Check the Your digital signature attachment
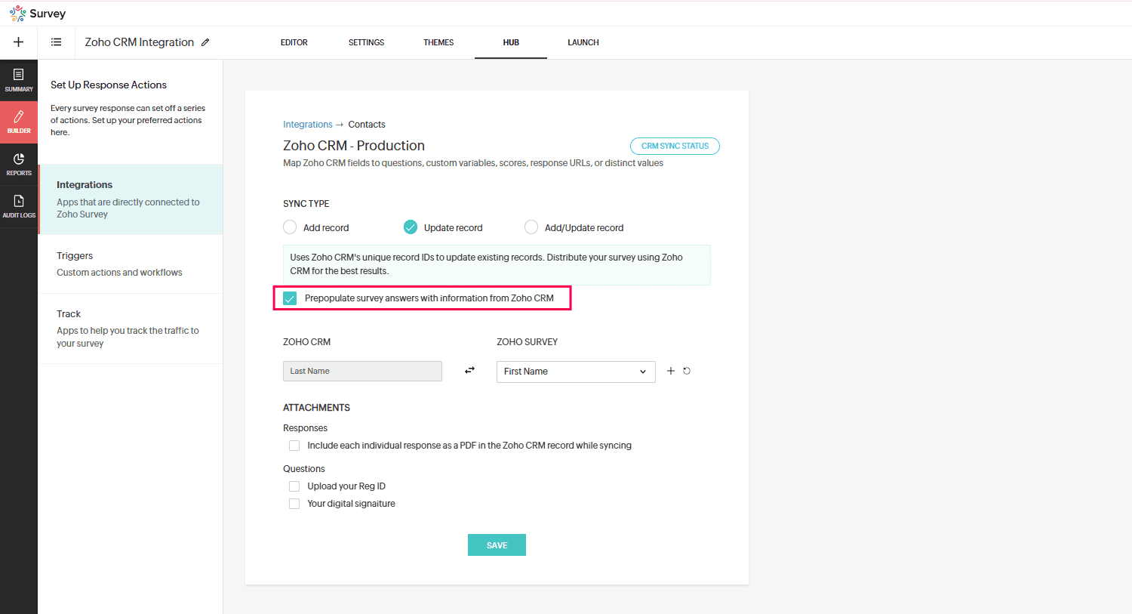 [x=294, y=504]
